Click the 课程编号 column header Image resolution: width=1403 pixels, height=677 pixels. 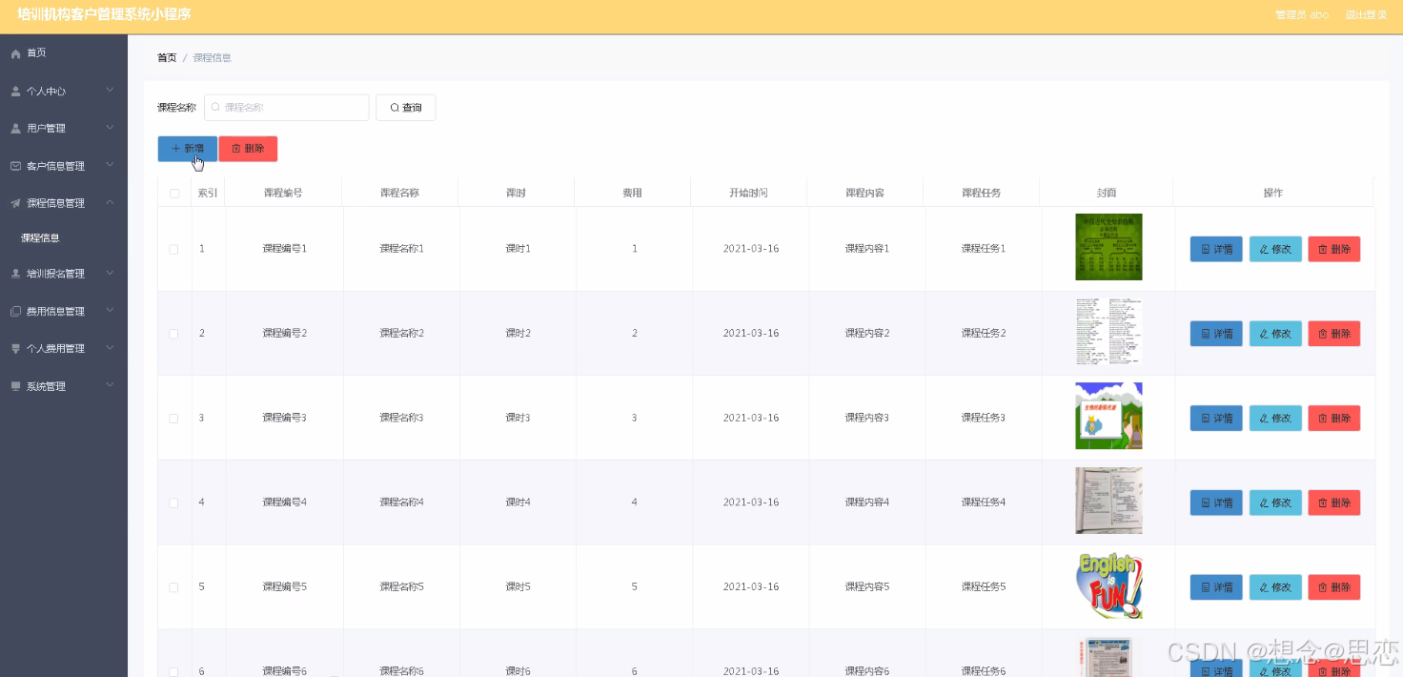tap(283, 193)
